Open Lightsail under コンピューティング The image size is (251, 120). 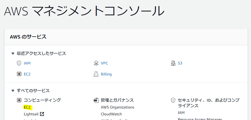pyautogui.click(x=31, y=114)
